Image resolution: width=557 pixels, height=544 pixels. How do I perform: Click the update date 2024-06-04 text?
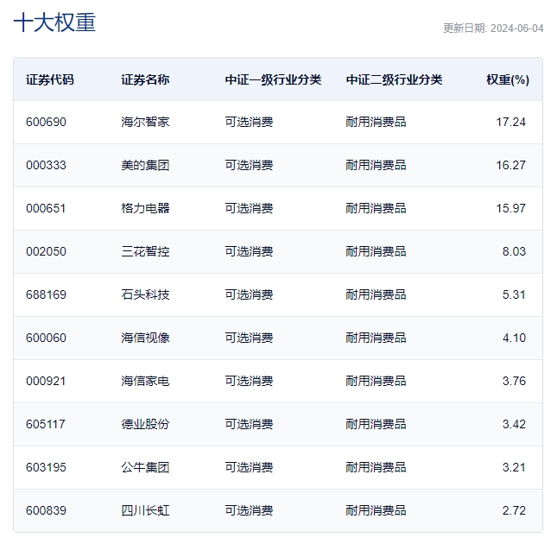[x=517, y=28]
